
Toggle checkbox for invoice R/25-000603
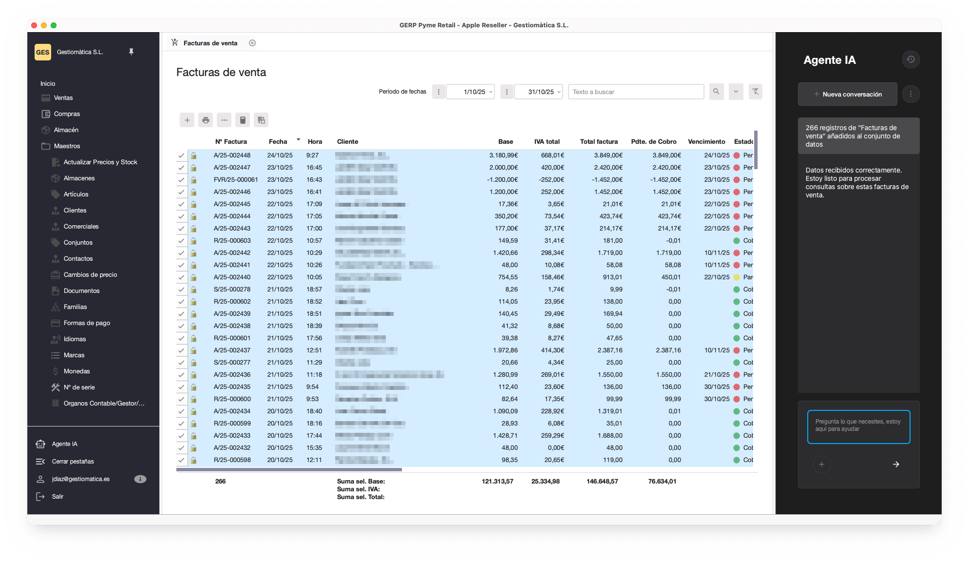click(x=181, y=241)
